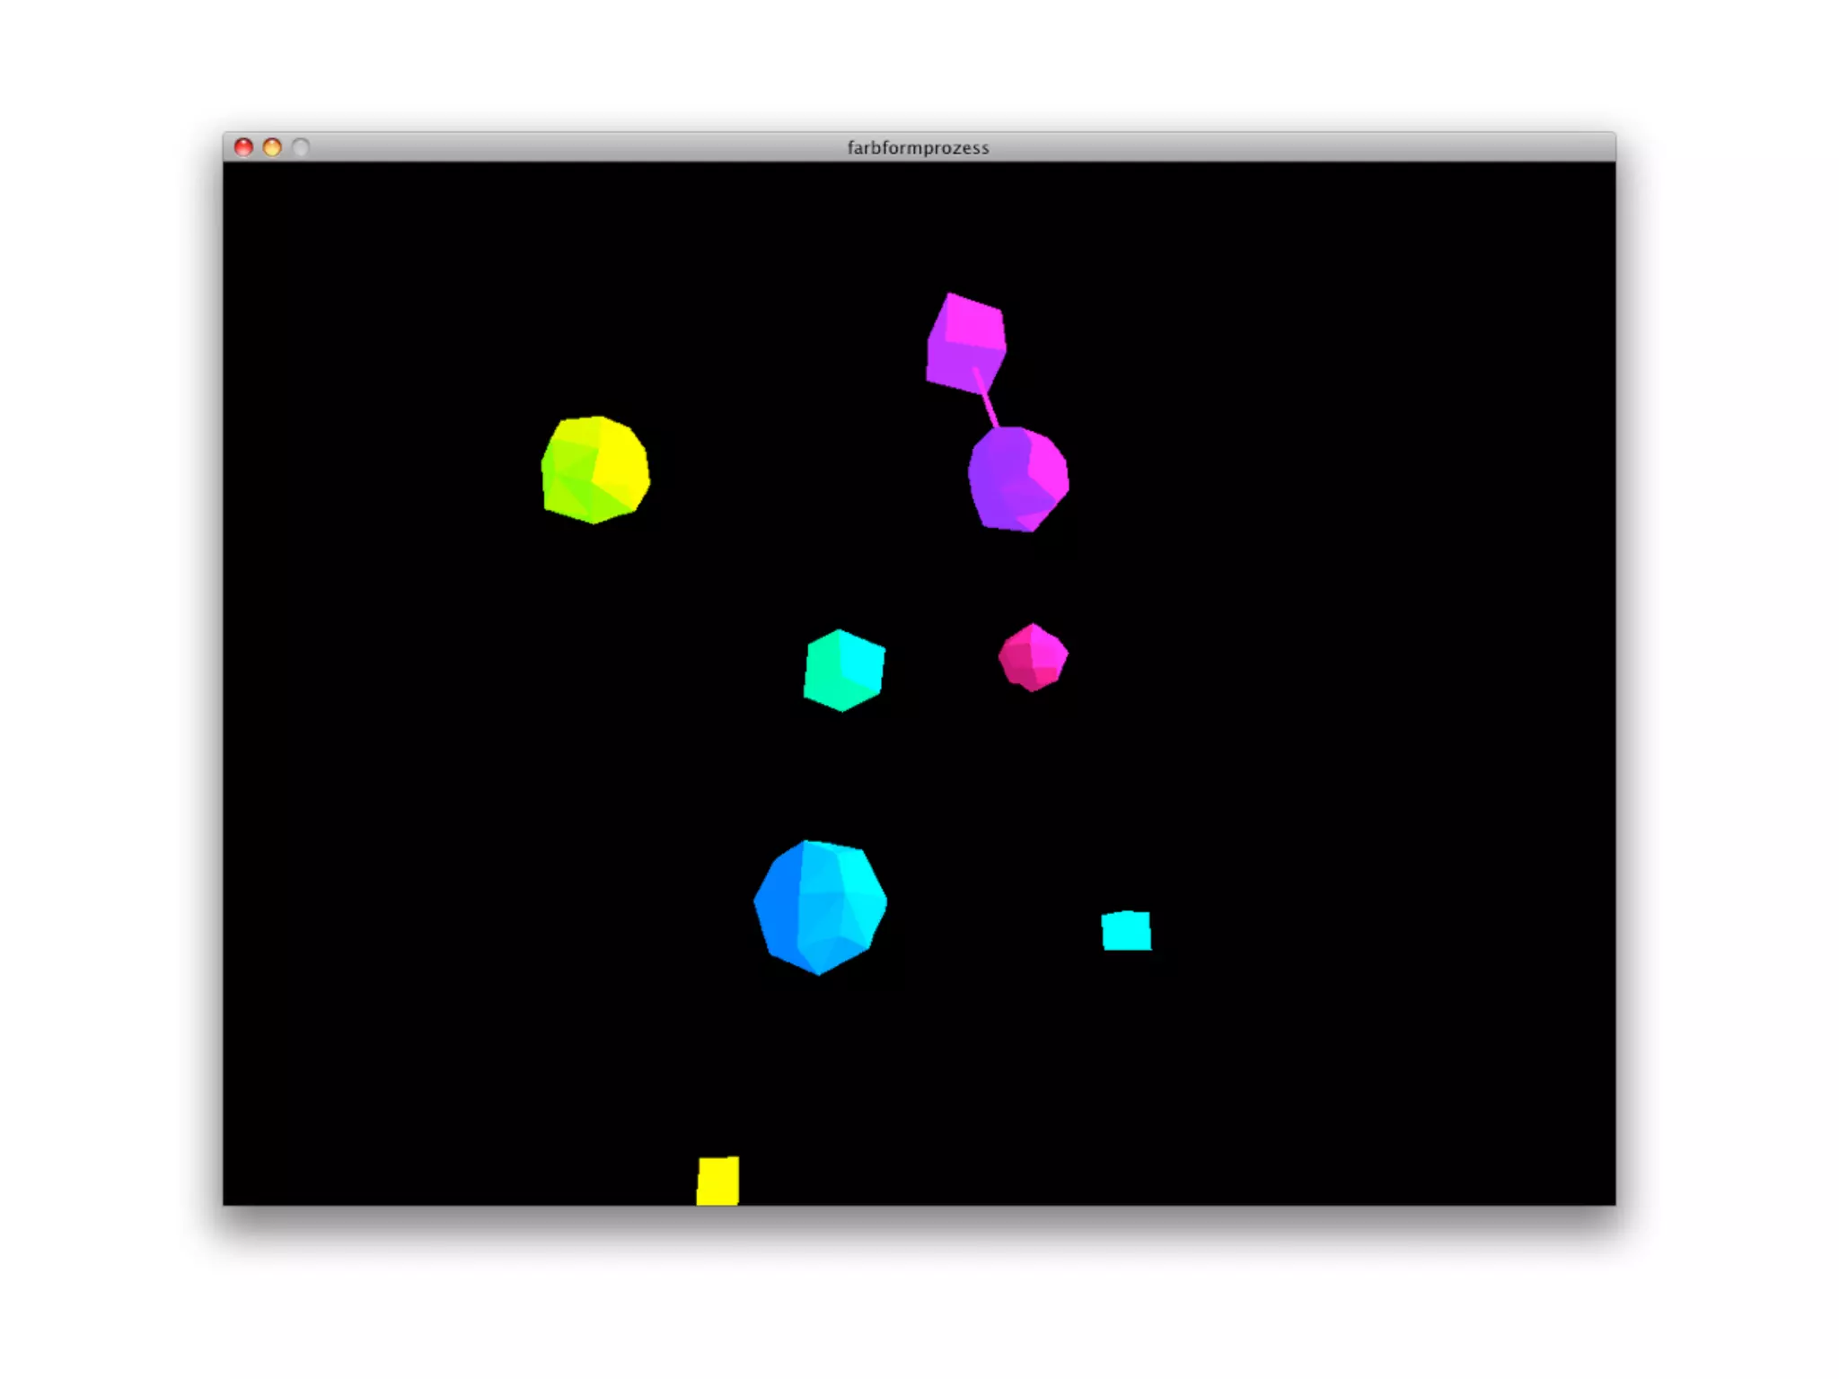Minimize the window with the yellow button
This screenshot has width=1839, height=1379.
point(272,147)
